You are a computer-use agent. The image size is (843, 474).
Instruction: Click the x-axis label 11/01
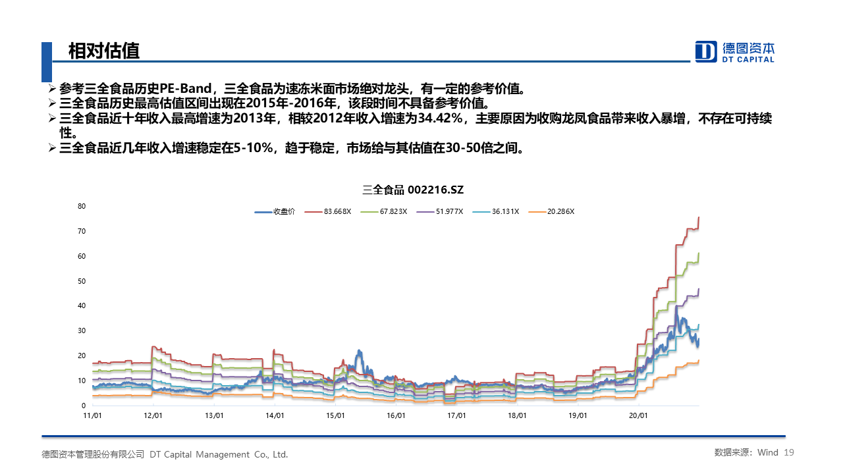tap(92, 416)
